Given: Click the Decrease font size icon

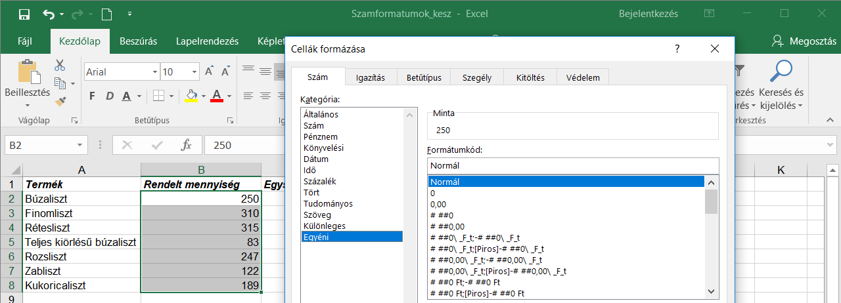Looking at the screenshot, I should [225, 72].
